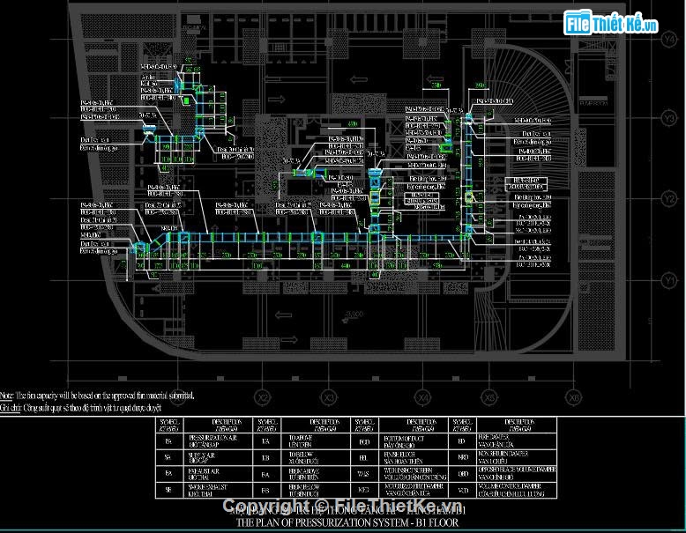Image resolution: width=686 pixels, height=533 pixels.
Task: Select the English 'Note: The fan capacity' line
Action: pos(97,396)
